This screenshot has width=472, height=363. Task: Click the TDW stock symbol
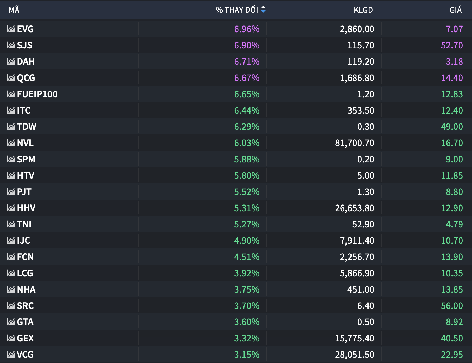click(27, 127)
